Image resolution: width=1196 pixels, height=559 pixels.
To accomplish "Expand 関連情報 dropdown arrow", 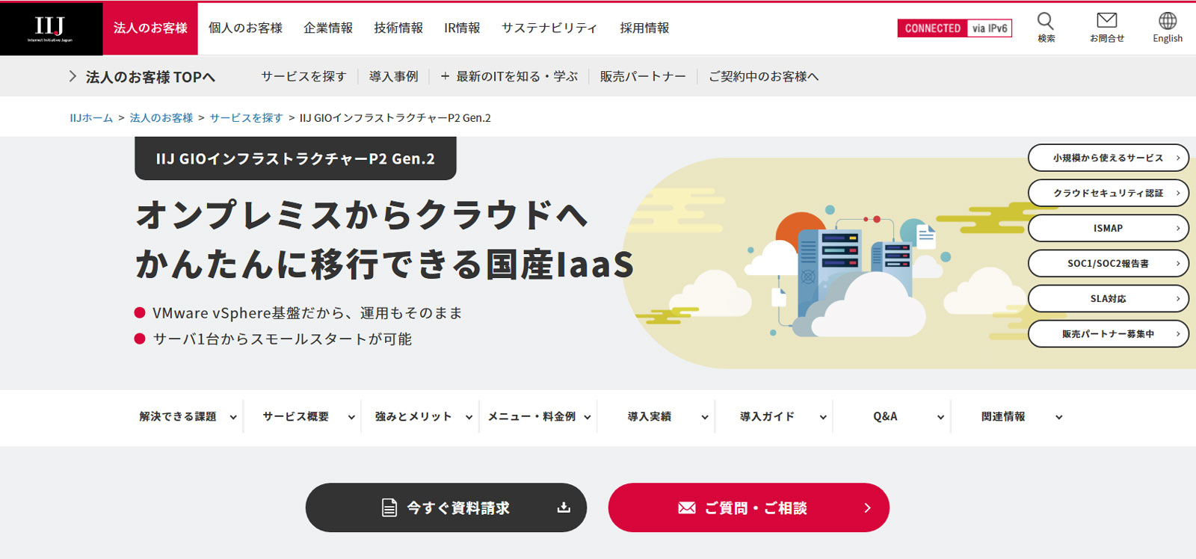I will pyautogui.click(x=1058, y=418).
